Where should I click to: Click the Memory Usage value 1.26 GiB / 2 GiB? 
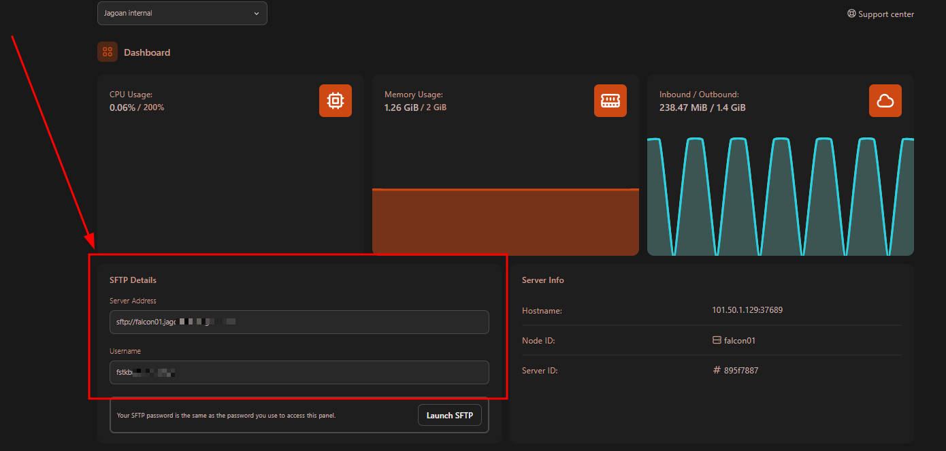[415, 107]
